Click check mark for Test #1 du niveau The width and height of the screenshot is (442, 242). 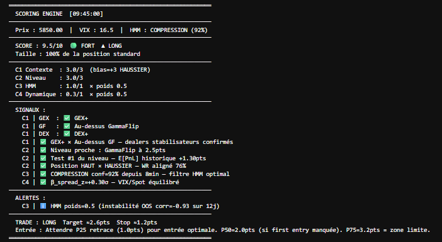click(43, 158)
